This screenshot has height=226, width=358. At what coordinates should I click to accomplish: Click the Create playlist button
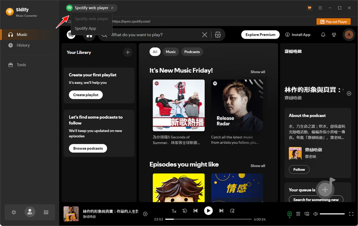coord(85,95)
